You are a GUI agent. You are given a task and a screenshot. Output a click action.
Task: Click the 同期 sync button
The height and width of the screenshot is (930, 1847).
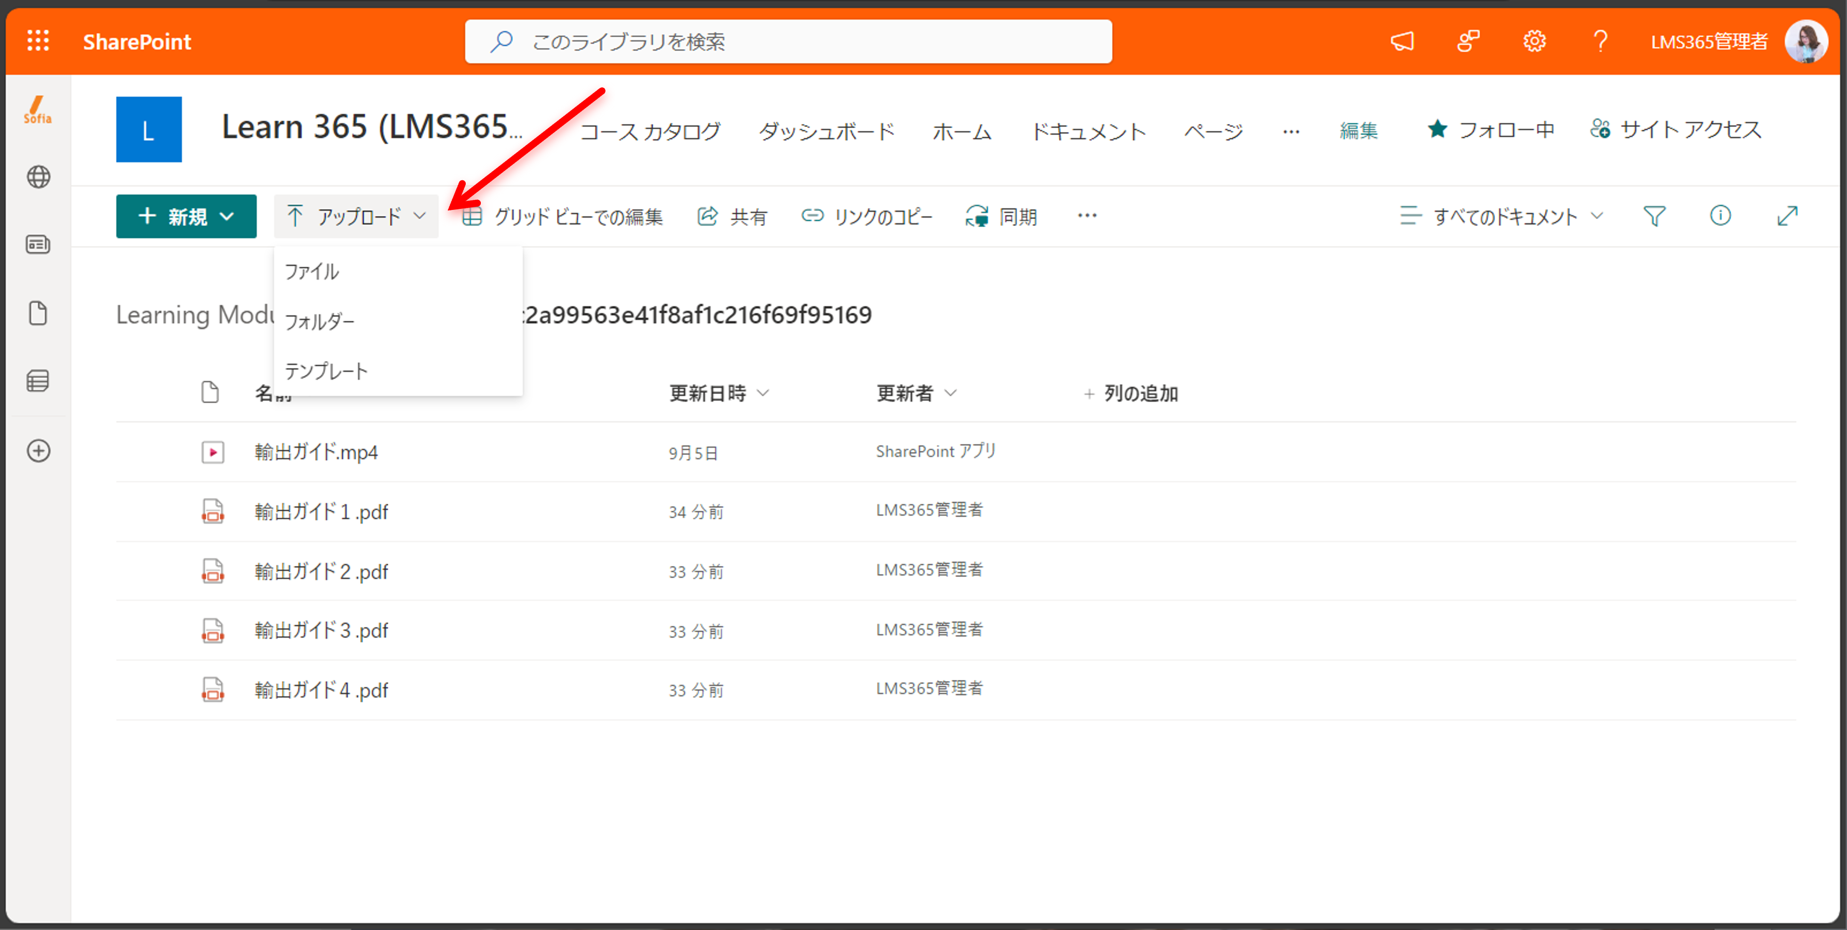1001,215
